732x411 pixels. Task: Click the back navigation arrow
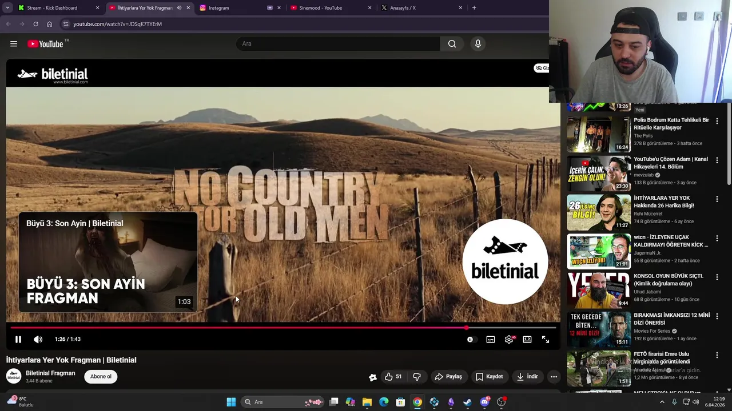tap(8, 24)
